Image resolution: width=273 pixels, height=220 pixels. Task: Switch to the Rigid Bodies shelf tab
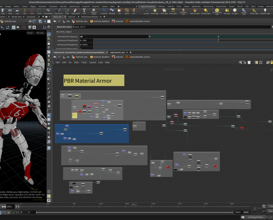(x=196, y=6)
